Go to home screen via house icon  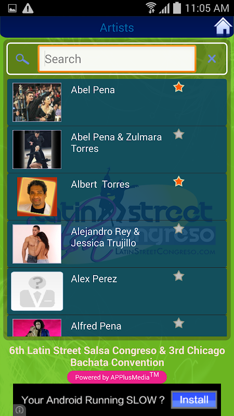pyautogui.click(x=223, y=27)
